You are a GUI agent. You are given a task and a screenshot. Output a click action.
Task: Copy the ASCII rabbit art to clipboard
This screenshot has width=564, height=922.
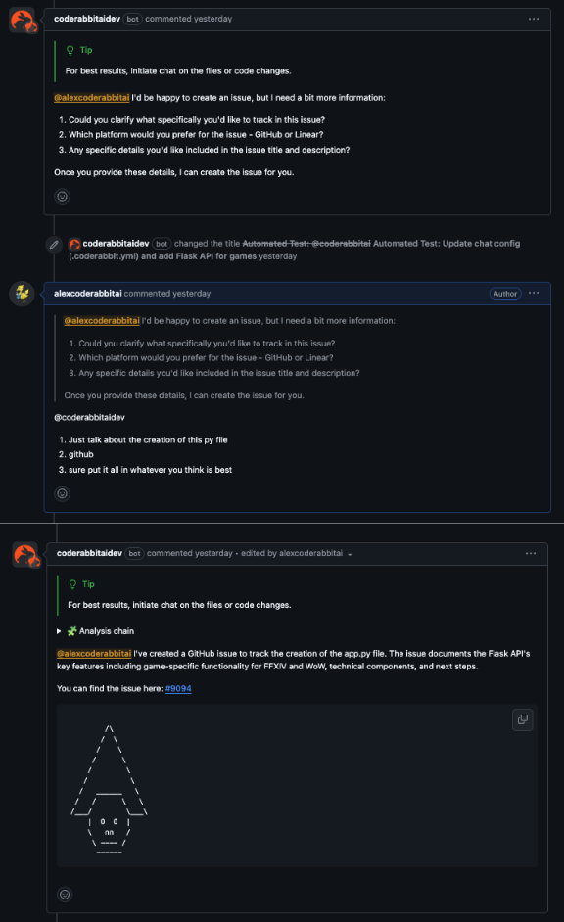pyautogui.click(x=522, y=719)
